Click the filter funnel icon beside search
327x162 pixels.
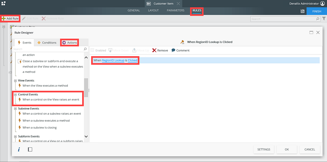point(324,19)
